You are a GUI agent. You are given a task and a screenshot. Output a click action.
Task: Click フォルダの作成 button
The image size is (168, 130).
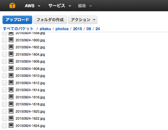tap(50, 20)
